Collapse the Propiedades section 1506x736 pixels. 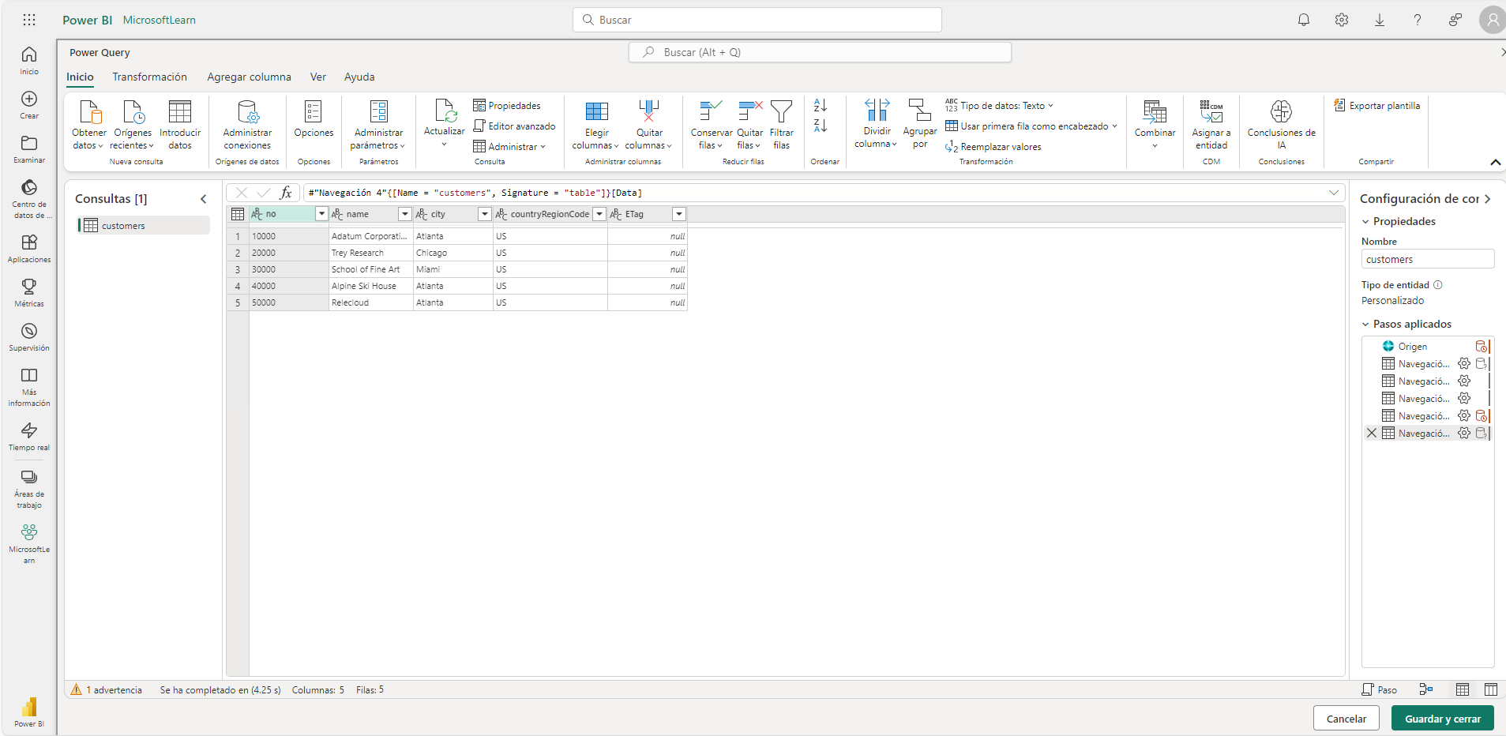tap(1365, 222)
